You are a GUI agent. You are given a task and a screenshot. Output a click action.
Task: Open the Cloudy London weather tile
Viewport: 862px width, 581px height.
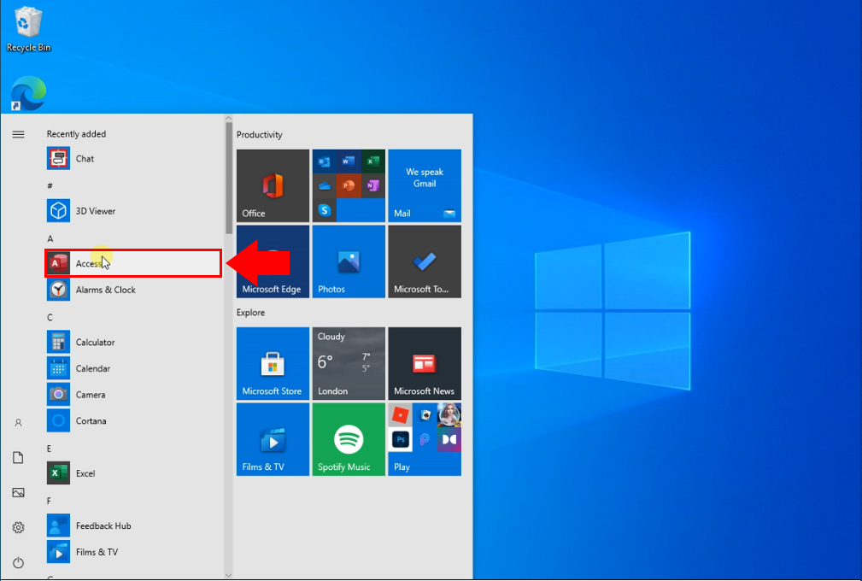(349, 363)
